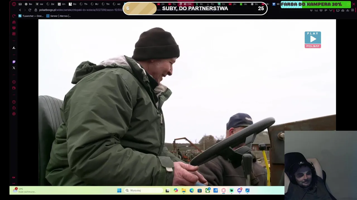357x200 pixels.
Task: Click the Polsat video player area
Action: click(x=187, y=102)
